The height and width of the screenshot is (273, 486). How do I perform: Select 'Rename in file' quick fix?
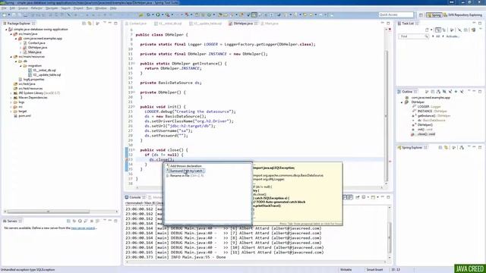(x=185, y=176)
